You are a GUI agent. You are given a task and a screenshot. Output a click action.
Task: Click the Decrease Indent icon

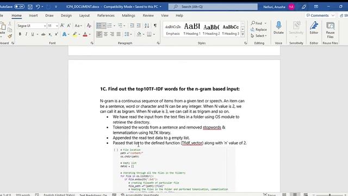pos(132,26)
